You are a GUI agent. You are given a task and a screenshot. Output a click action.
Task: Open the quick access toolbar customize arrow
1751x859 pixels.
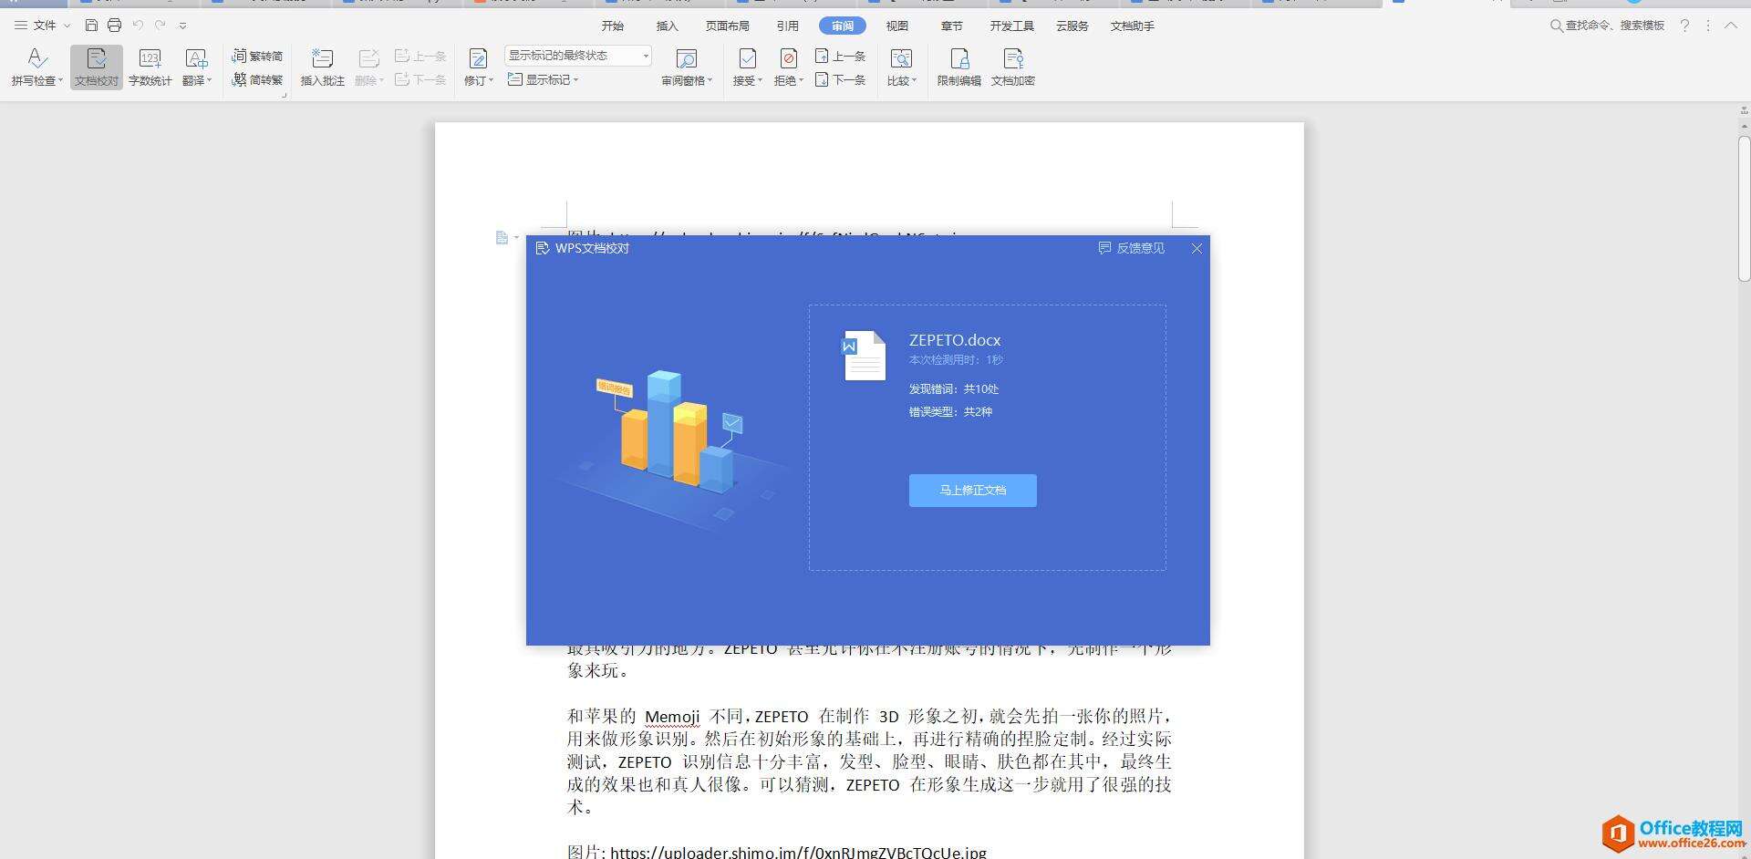coord(182,26)
